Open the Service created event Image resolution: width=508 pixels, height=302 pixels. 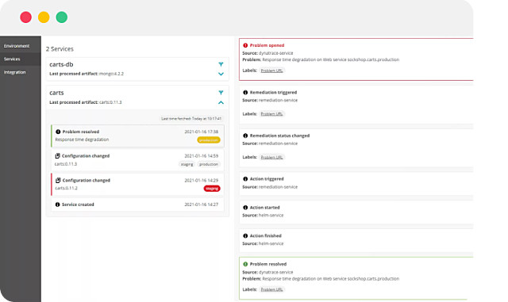click(x=137, y=205)
